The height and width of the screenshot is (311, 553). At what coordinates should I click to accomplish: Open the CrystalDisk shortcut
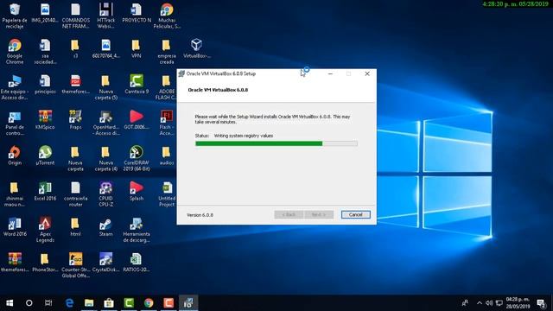point(105,263)
